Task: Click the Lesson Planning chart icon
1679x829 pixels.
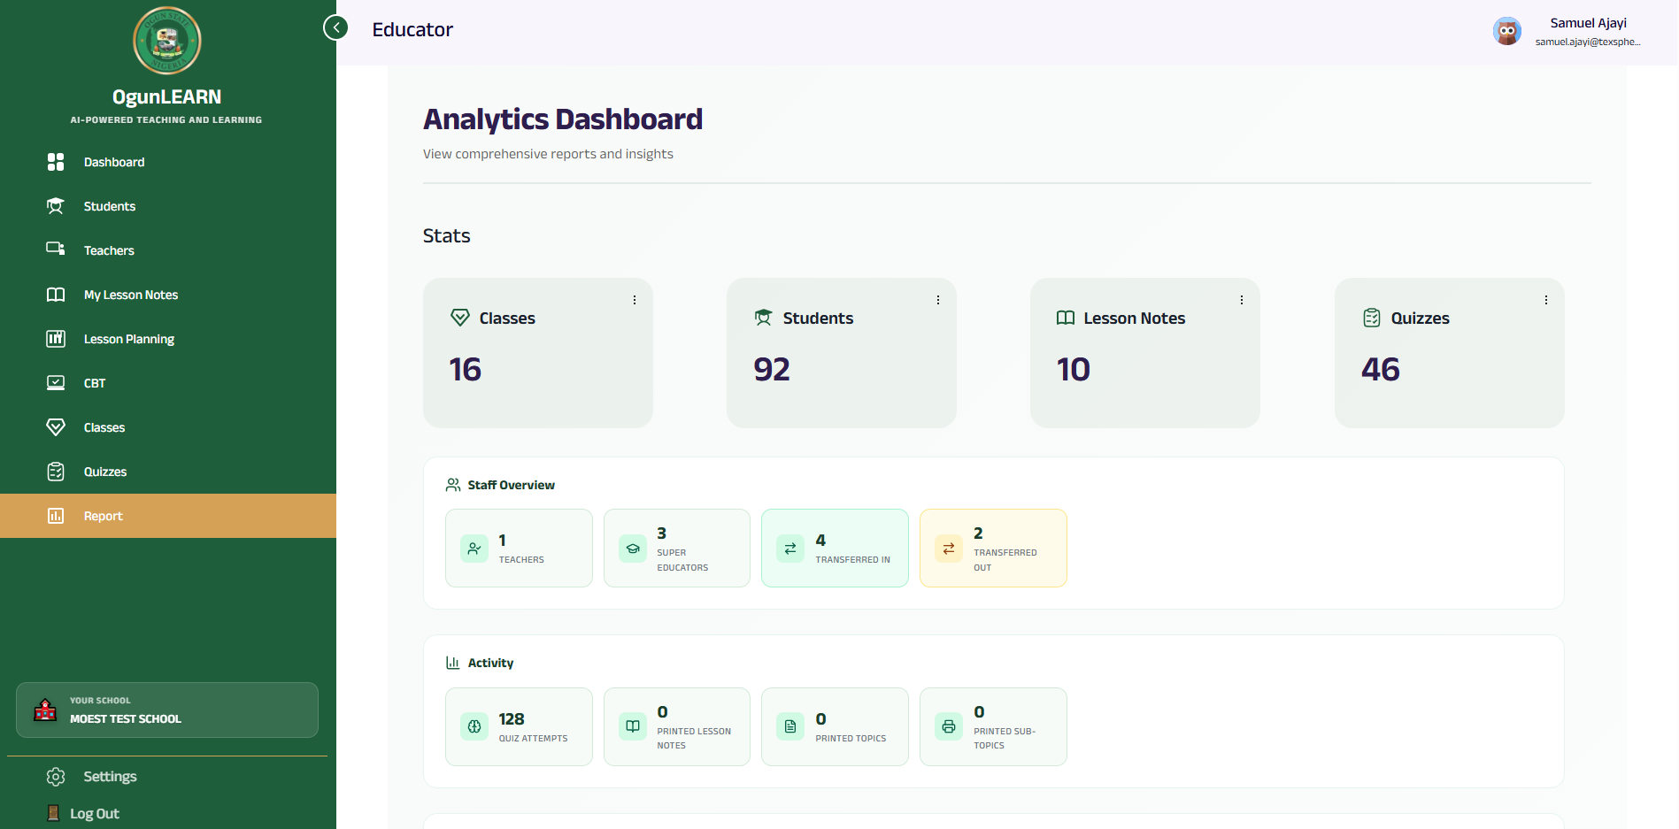Action: (56, 338)
